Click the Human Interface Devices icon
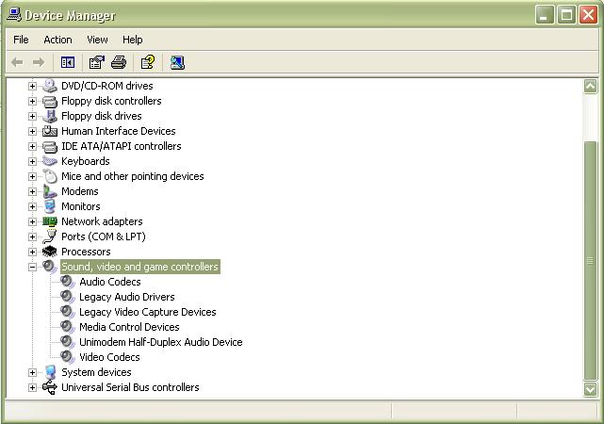604x424 pixels. (x=50, y=131)
